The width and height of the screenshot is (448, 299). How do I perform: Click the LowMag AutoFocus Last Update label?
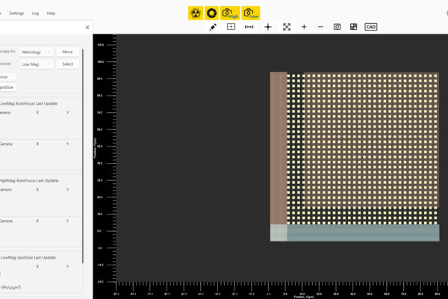[x=29, y=103]
